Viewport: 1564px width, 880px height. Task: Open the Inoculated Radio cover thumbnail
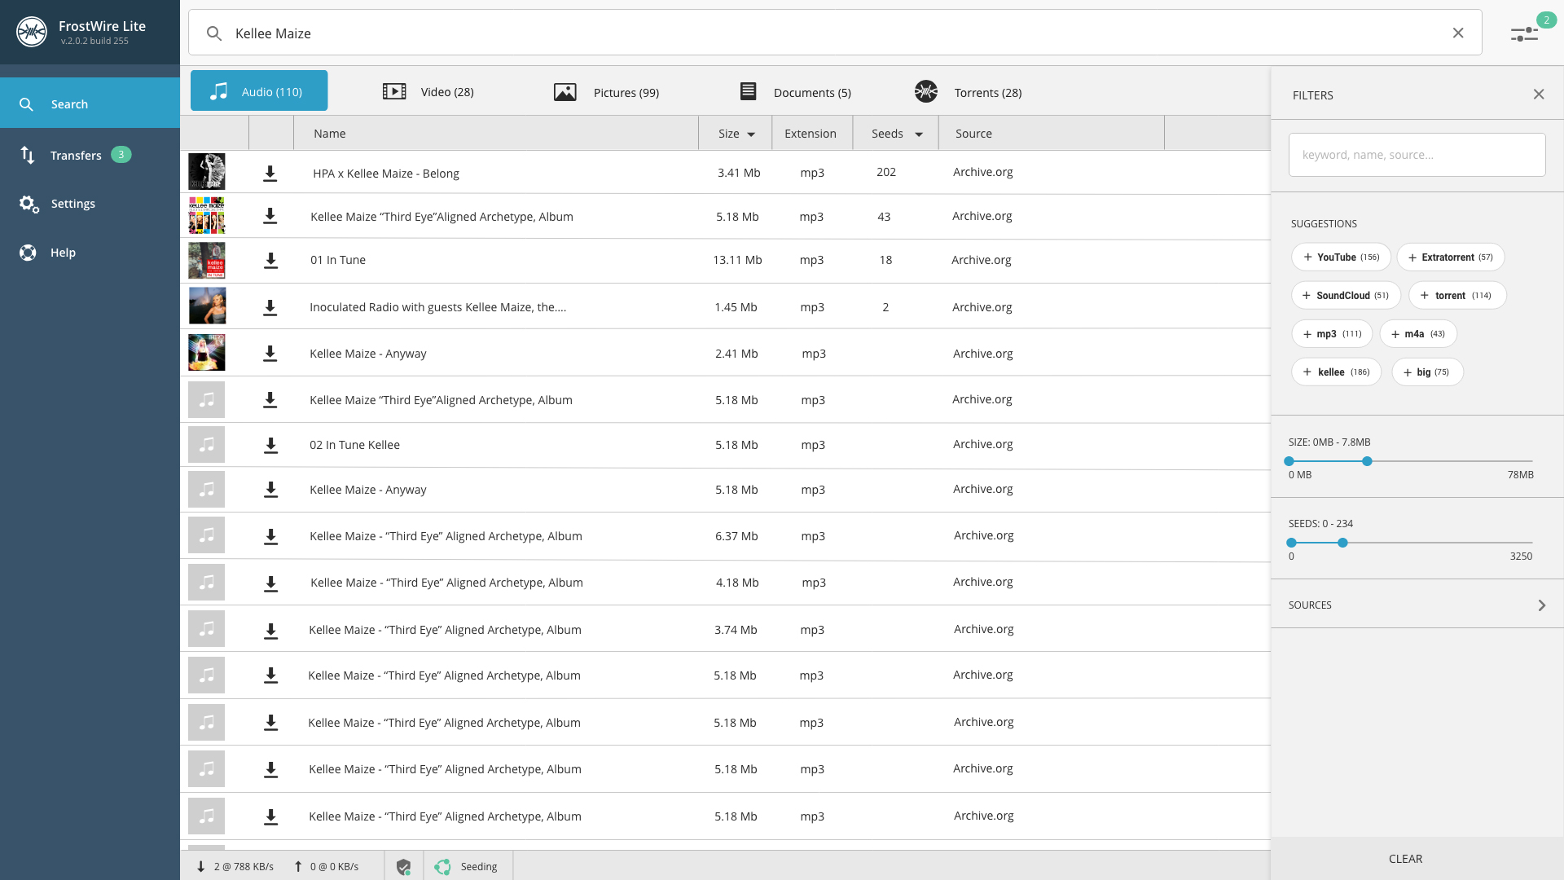click(207, 306)
